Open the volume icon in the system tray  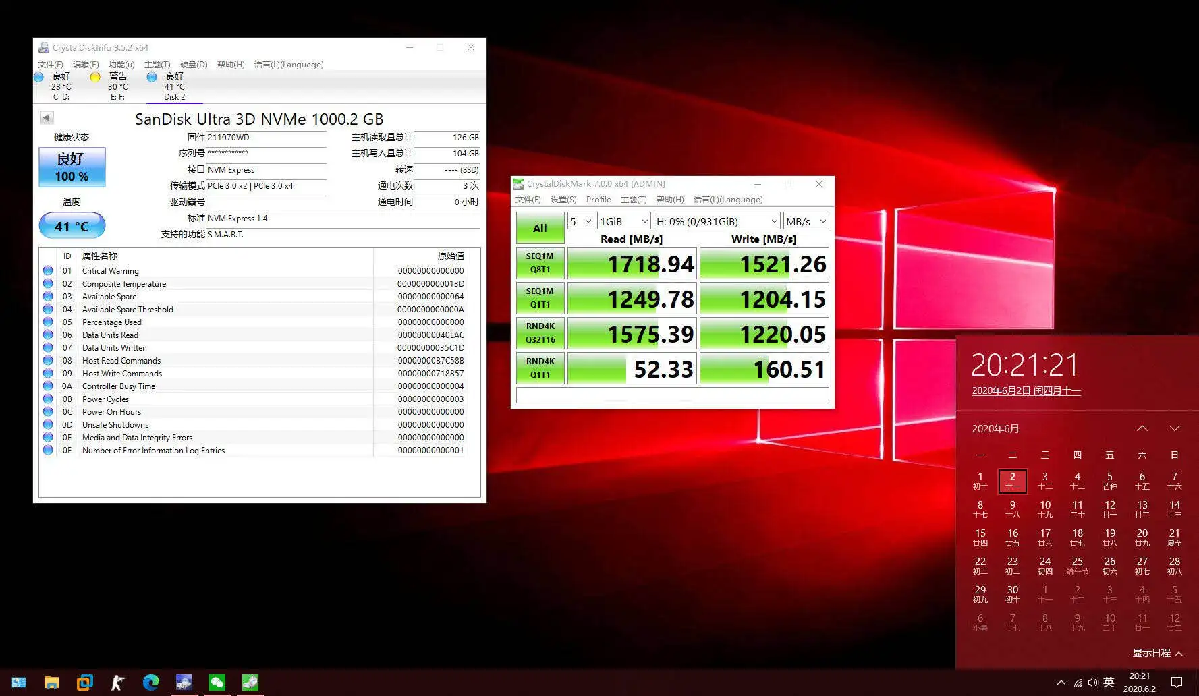pyautogui.click(x=1092, y=683)
